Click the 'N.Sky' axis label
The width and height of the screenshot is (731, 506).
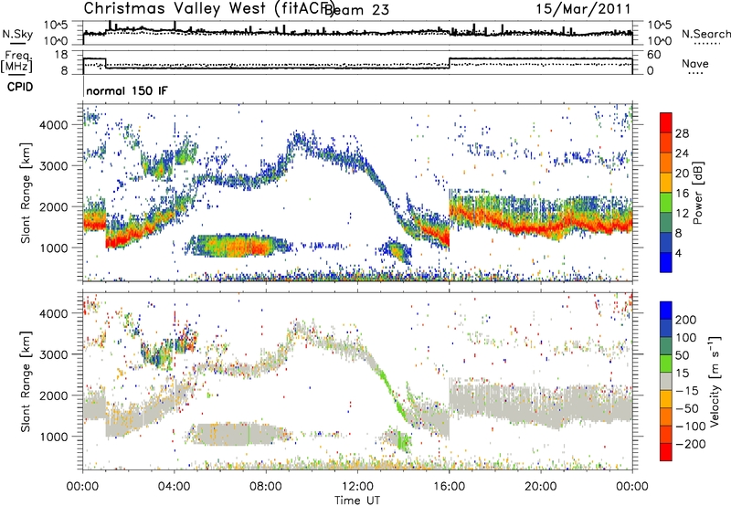[x=17, y=34]
